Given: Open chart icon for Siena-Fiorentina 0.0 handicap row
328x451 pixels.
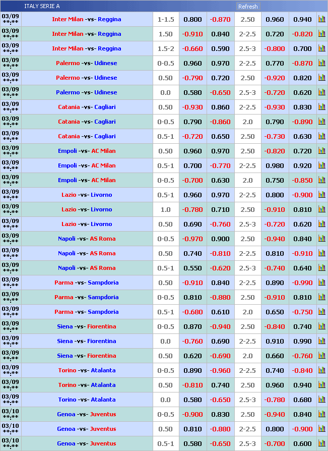Looking at the screenshot, I should click(x=321, y=341).
